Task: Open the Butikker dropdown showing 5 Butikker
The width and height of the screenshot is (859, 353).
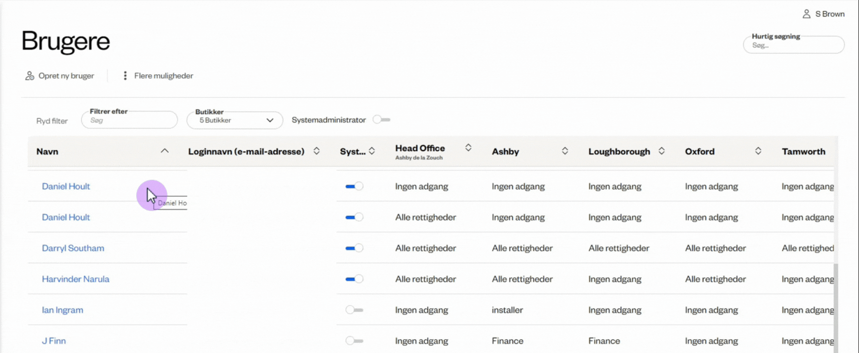Action: pos(235,120)
